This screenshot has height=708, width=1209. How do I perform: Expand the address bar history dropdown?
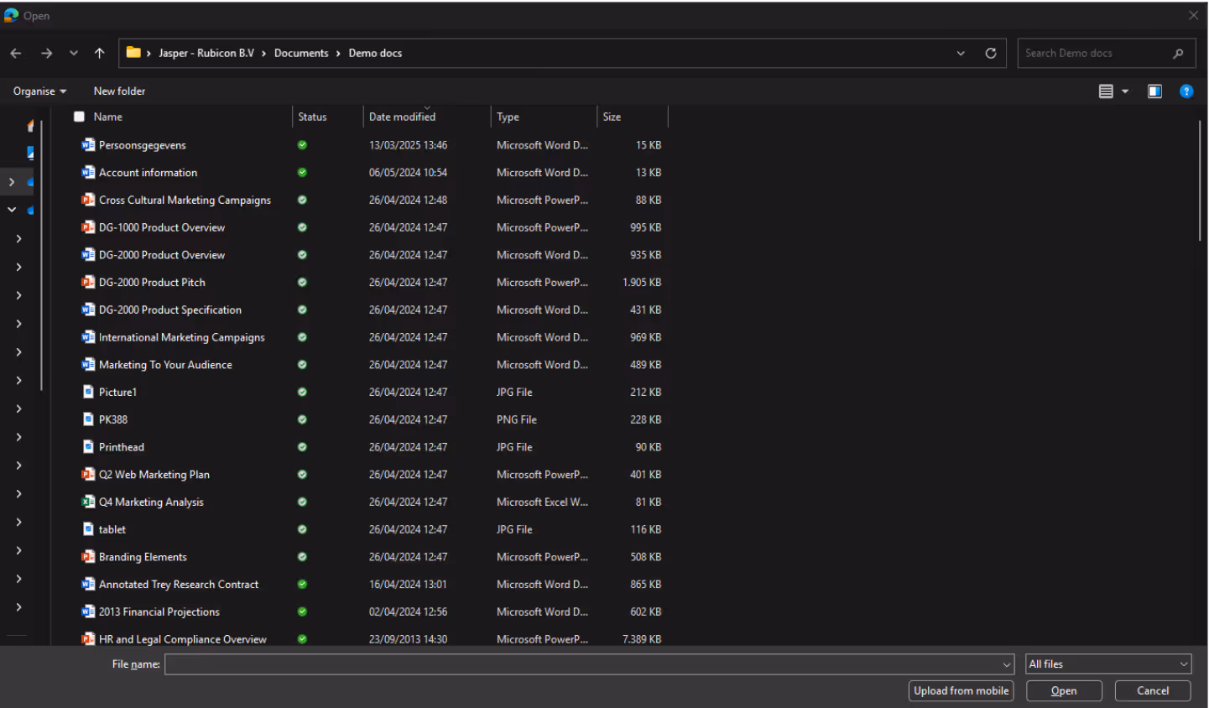point(961,53)
